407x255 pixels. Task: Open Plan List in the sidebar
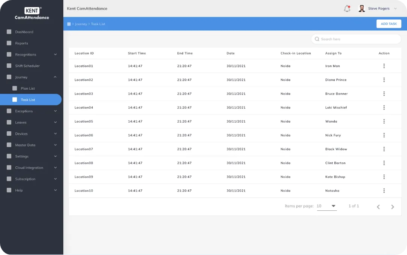tap(28, 88)
